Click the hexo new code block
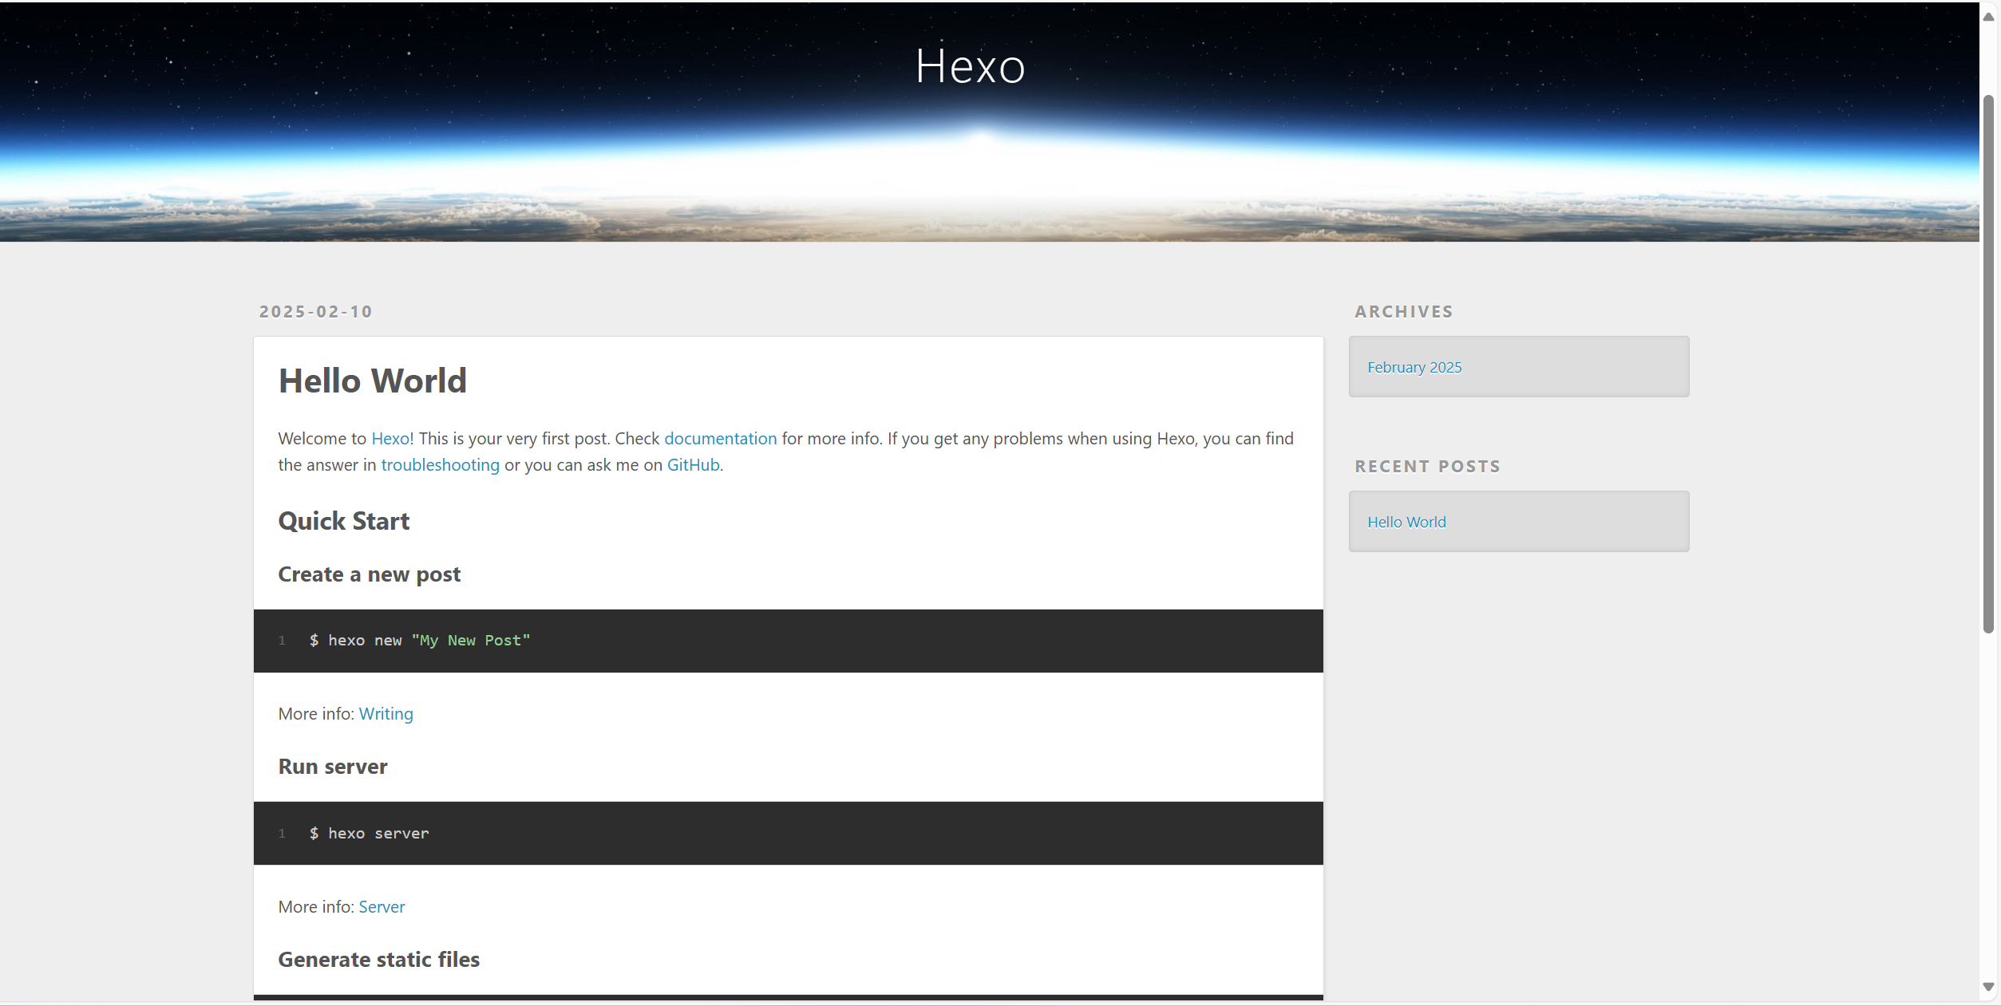The height and width of the screenshot is (1006, 2001). pos(787,641)
